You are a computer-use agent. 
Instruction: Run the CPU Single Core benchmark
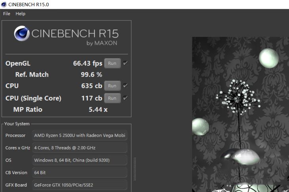pyautogui.click(x=112, y=98)
